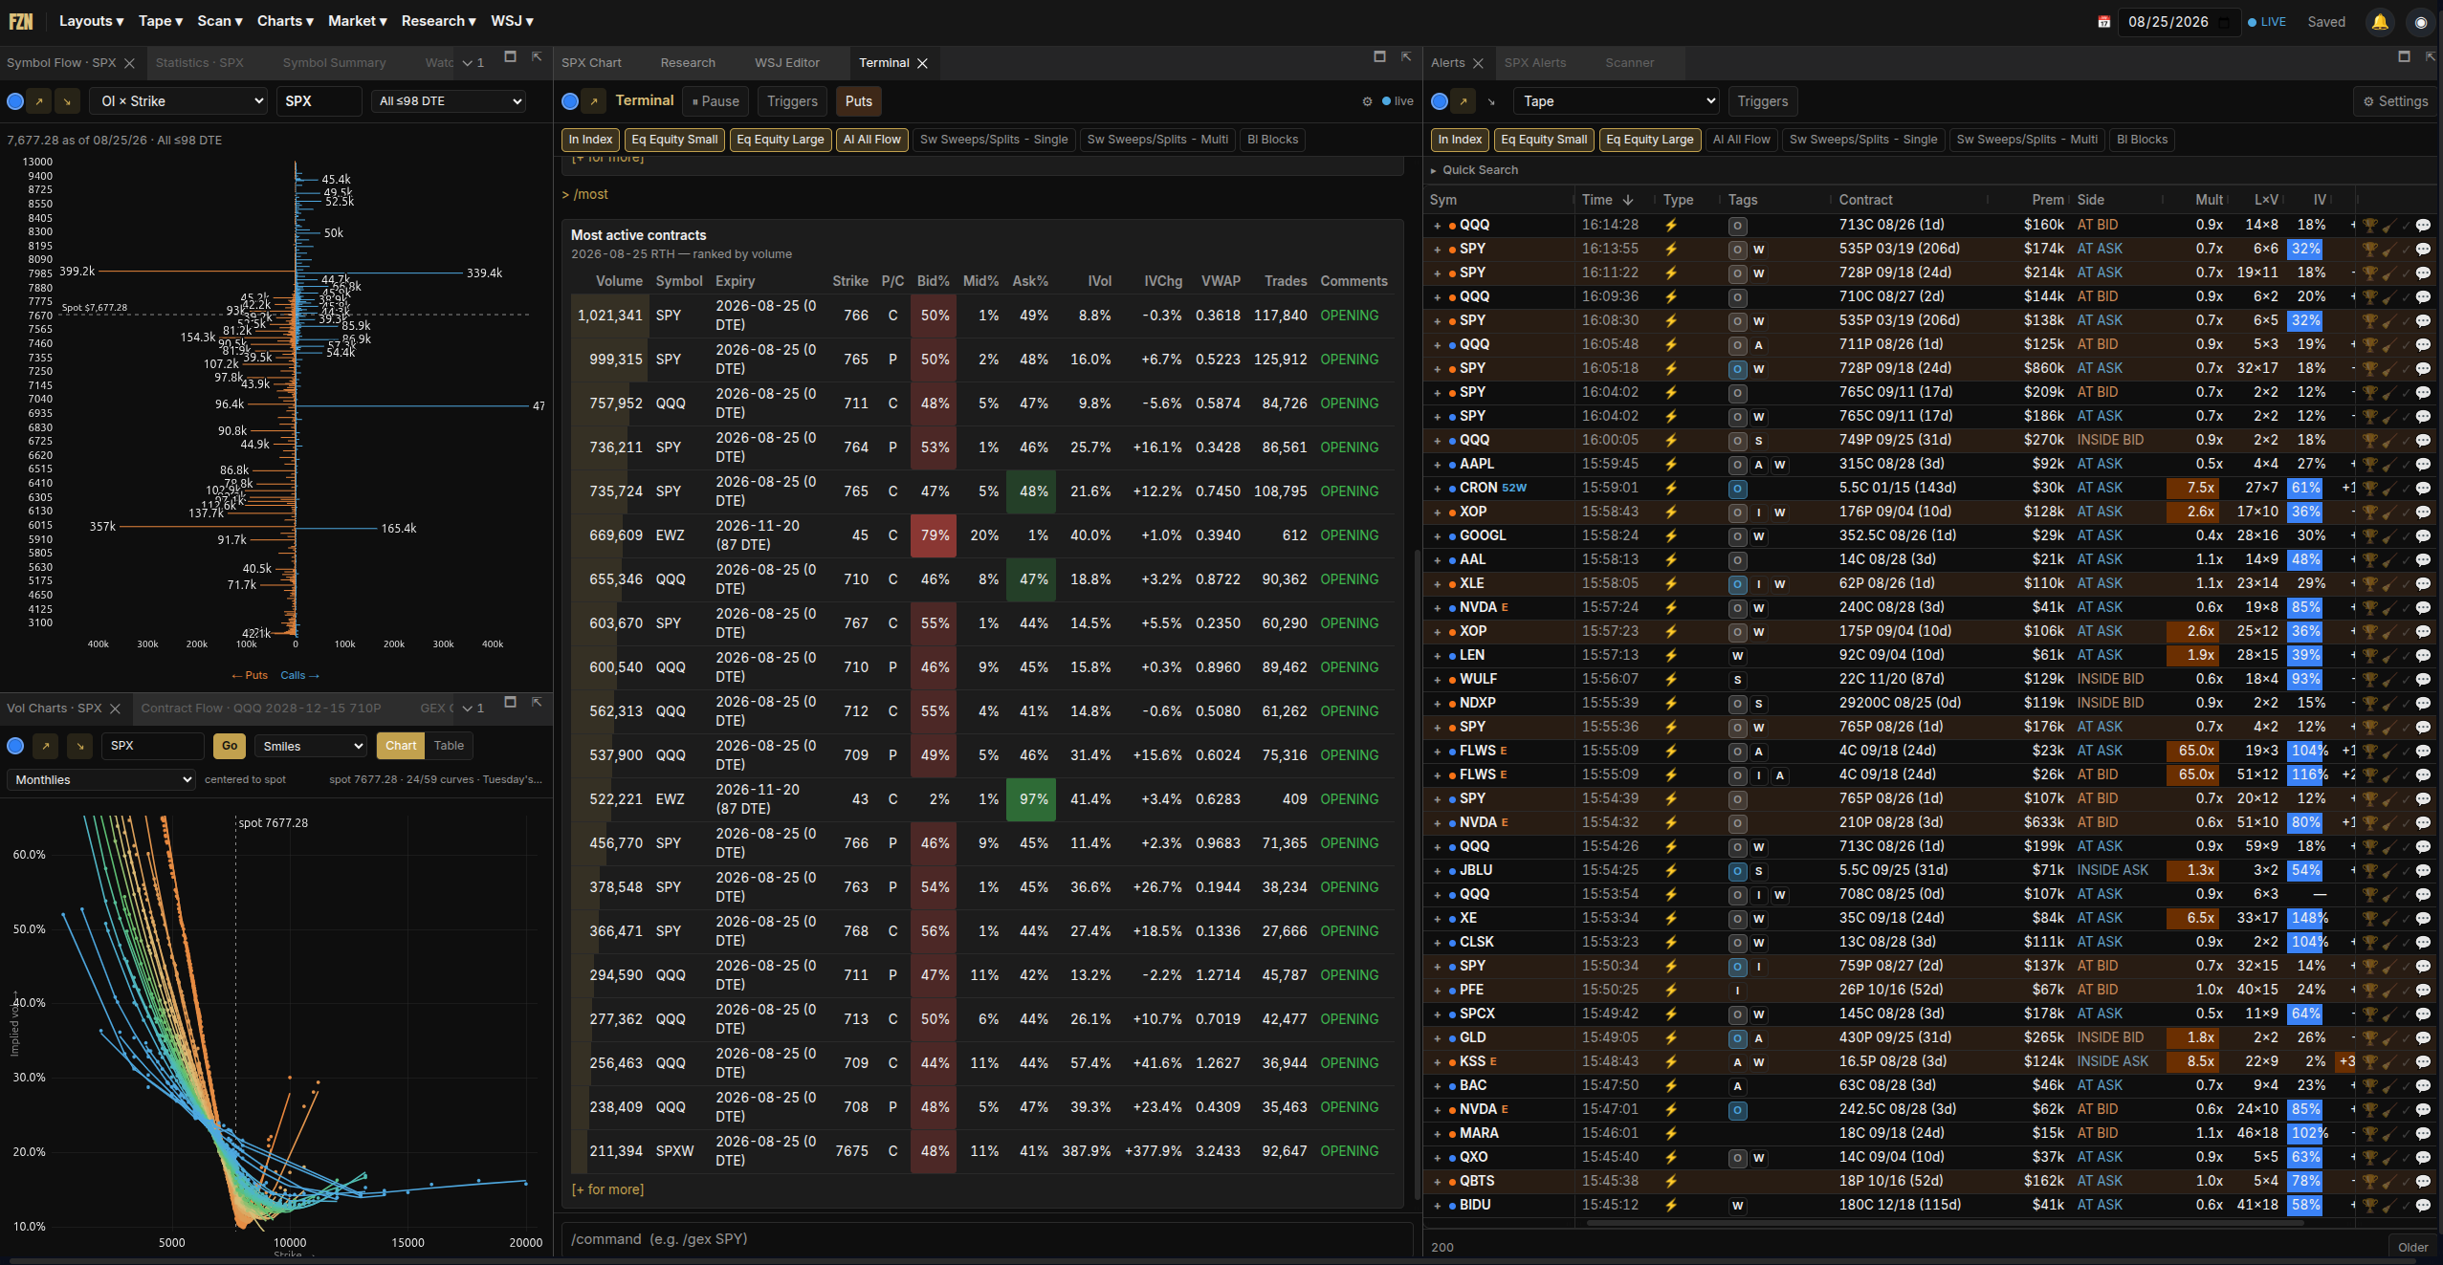
Task: Click the lightning type icon on the AAPL row
Action: (1671, 465)
